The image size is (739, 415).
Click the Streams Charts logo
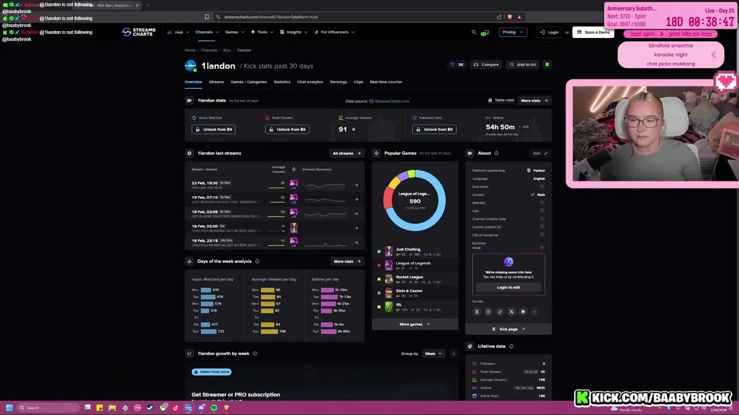[x=139, y=32]
